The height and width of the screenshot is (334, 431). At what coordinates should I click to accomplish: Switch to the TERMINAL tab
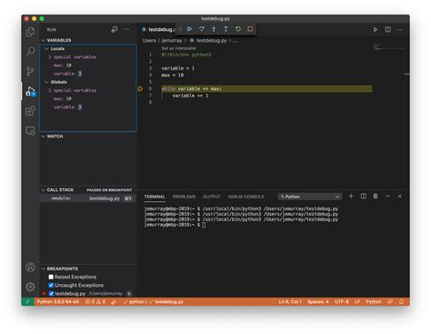click(155, 197)
